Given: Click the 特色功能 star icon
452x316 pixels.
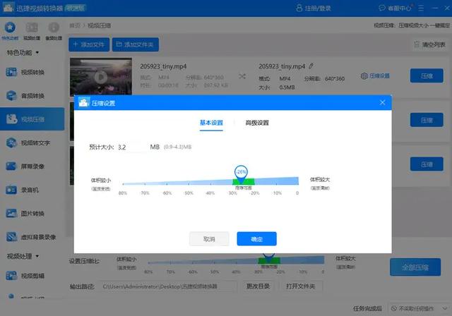Looking at the screenshot, I should pos(10,28).
